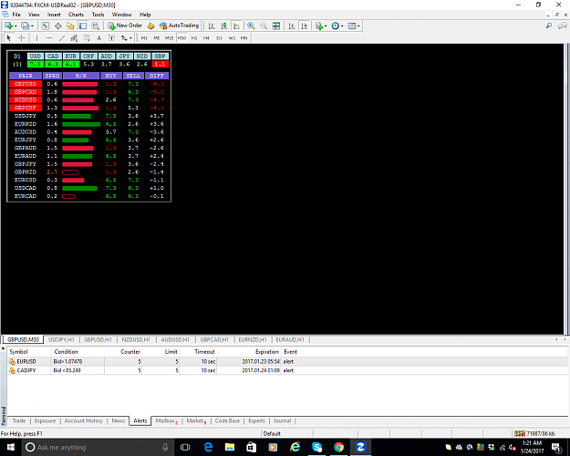Expand the new chart dropdown arrow
The height and width of the screenshot is (456, 570).
click(x=16, y=26)
